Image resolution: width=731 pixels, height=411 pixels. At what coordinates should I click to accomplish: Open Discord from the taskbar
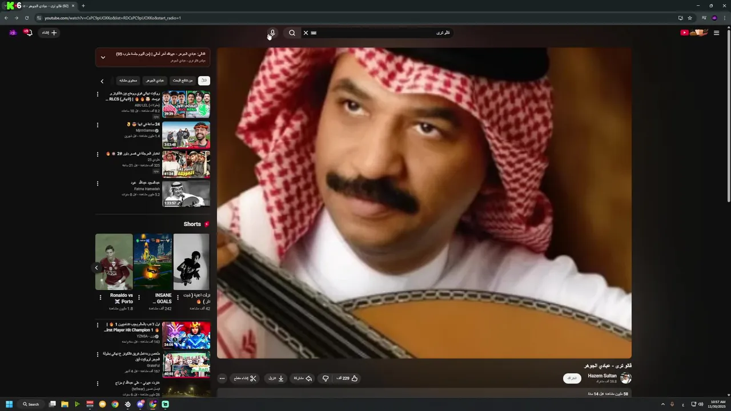click(140, 404)
